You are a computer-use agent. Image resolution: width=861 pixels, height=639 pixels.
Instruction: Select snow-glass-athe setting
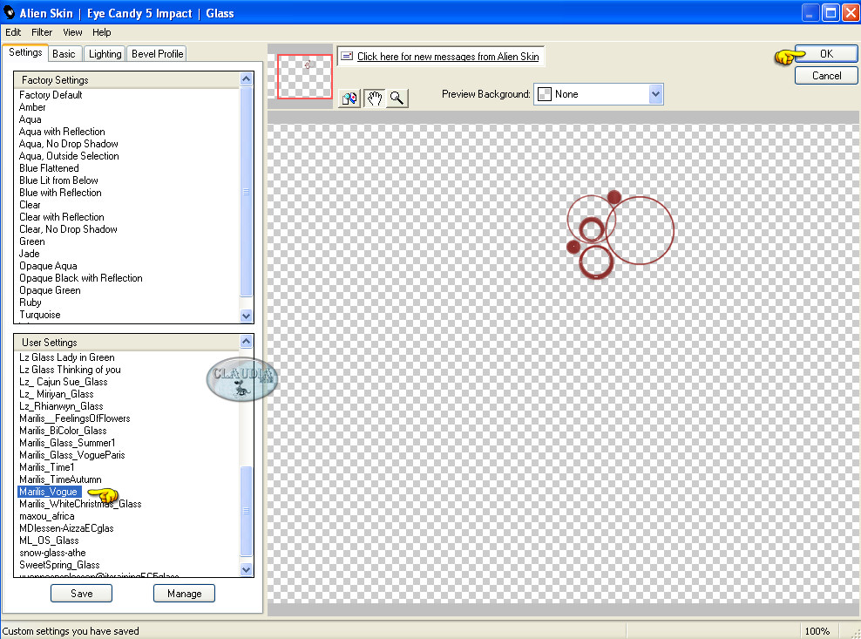52,553
